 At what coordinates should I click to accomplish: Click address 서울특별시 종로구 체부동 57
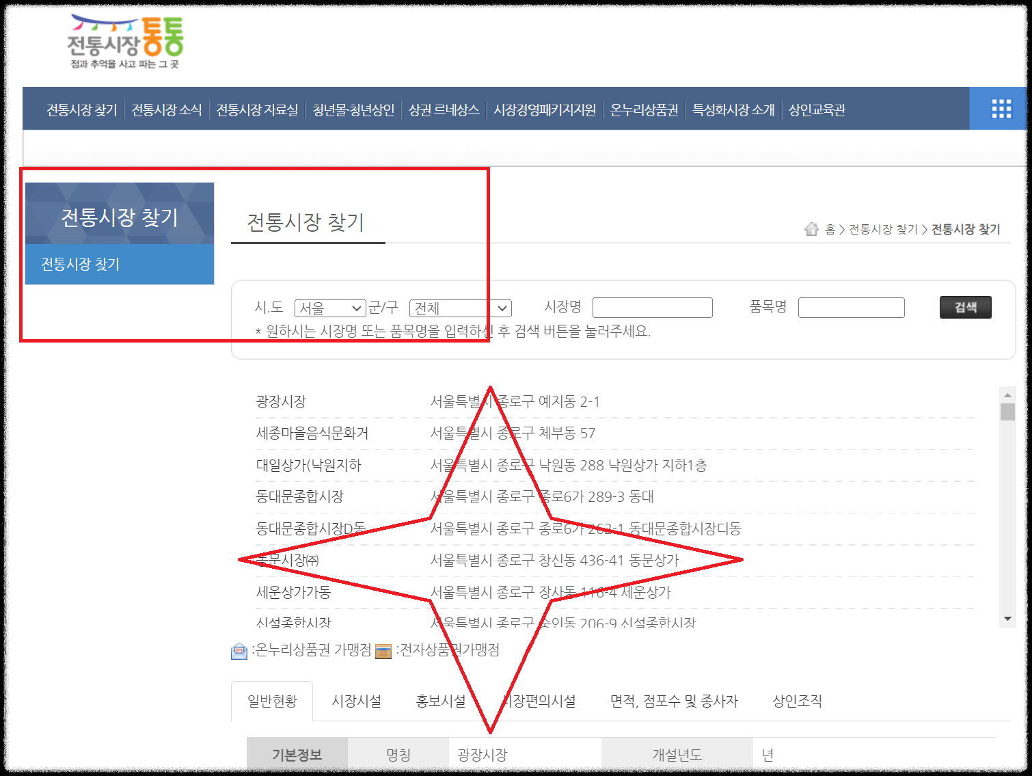pyautogui.click(x=513, y=433)
